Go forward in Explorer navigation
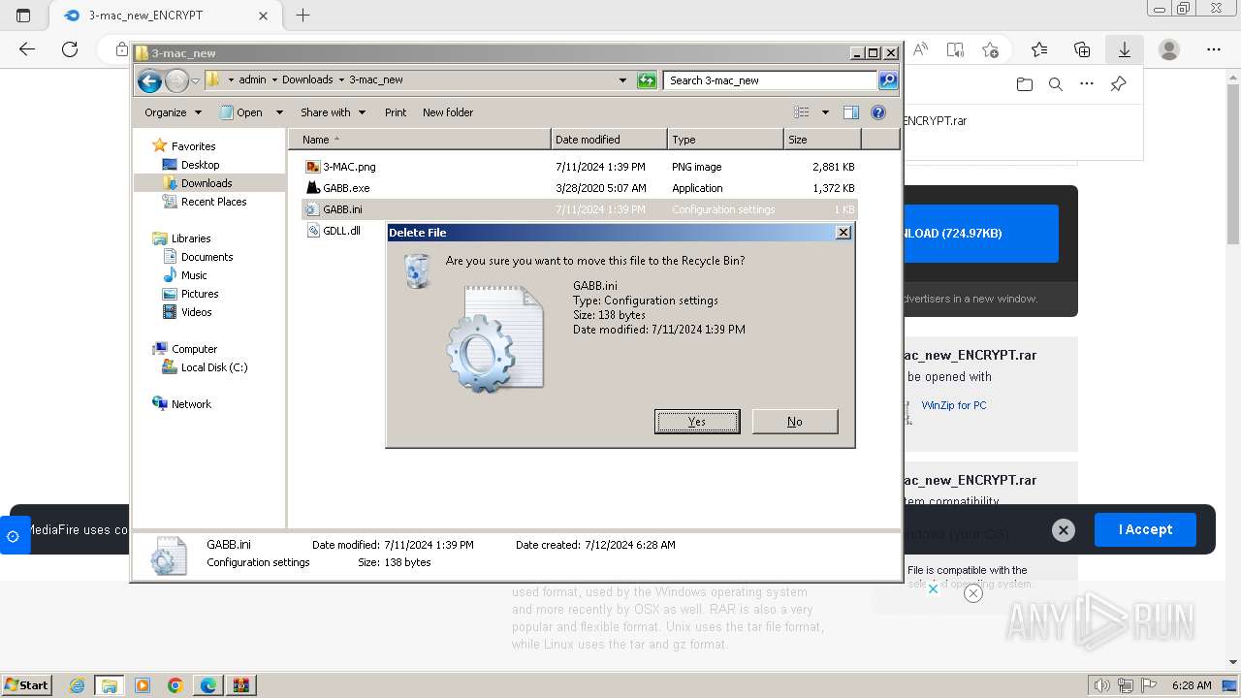This screenshot has height=698, width=1241. pyautogui.click(x=176, y=80)
